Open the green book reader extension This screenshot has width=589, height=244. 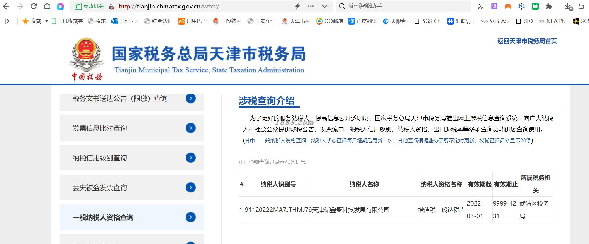point(535,6)
